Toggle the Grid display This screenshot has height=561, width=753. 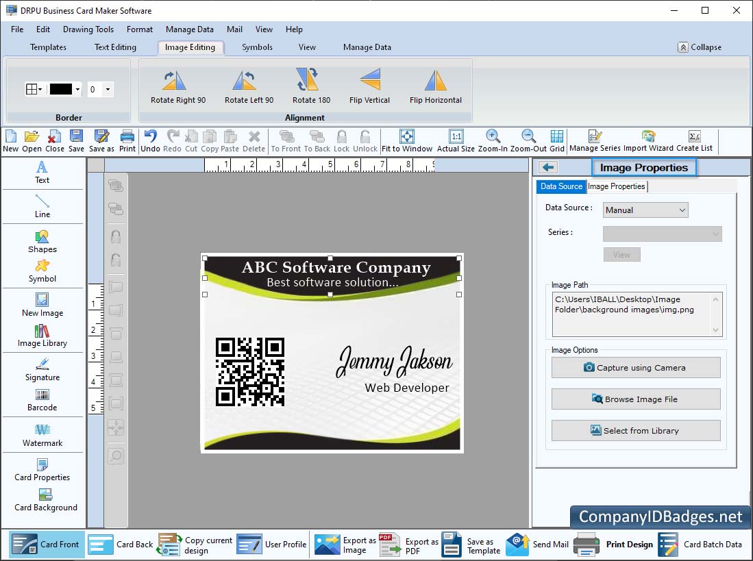(557, 141)
